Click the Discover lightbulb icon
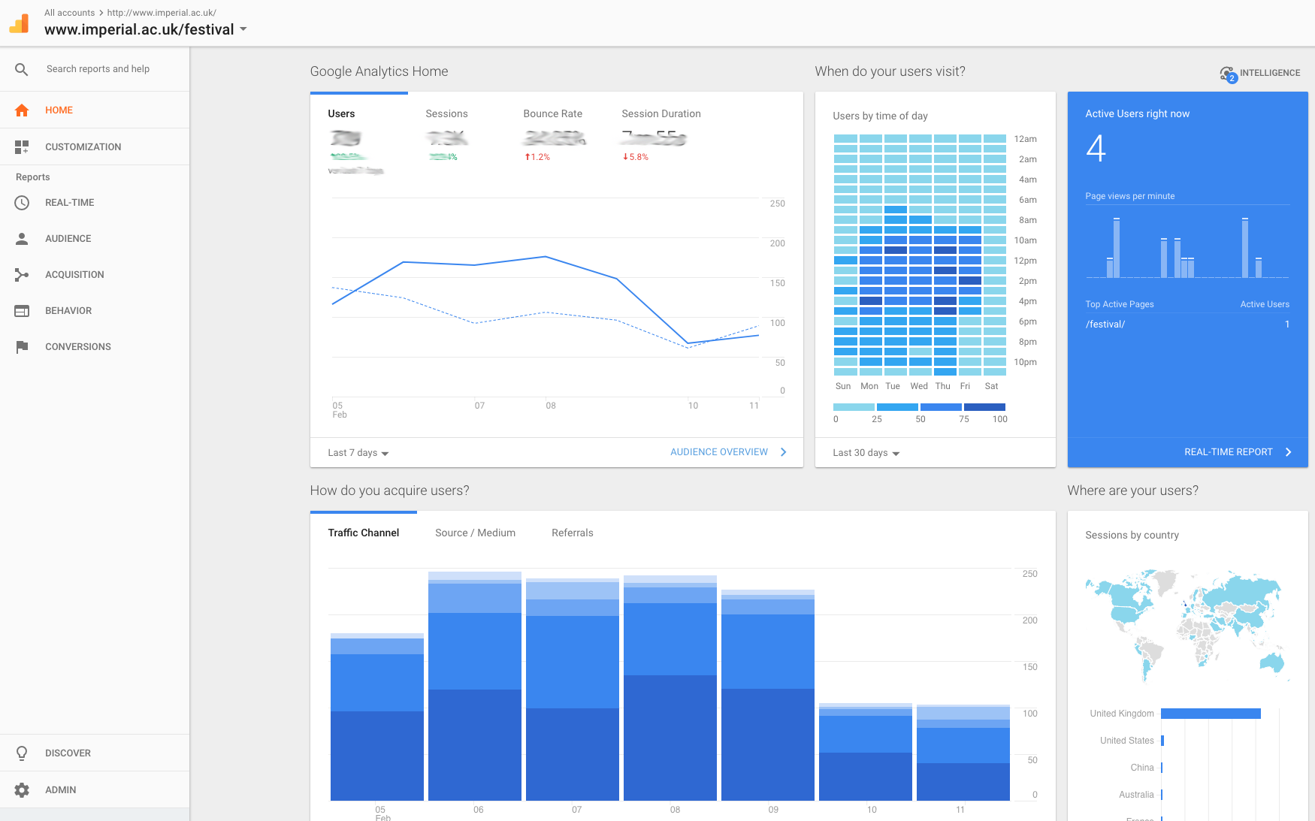This screenshot has width=1315, height=821. click(x=22, y=753)
